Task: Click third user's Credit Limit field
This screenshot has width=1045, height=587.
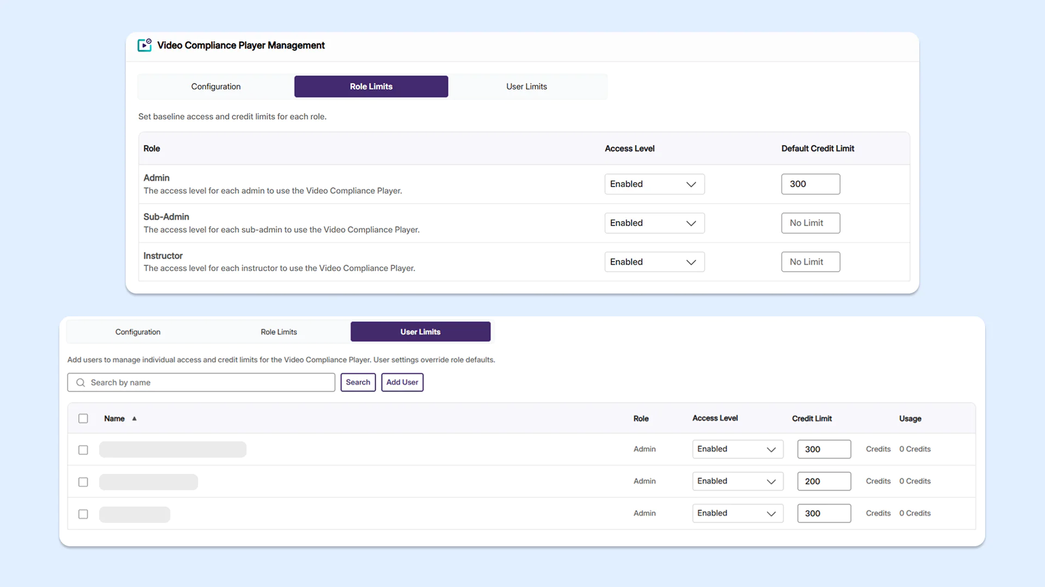Action: click(x=824, y=513)
